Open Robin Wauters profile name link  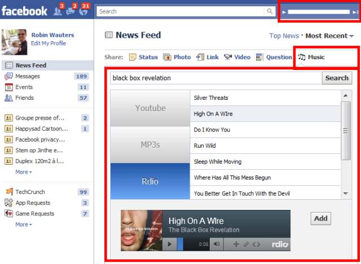pyautogui.click(x=52, y=35)
